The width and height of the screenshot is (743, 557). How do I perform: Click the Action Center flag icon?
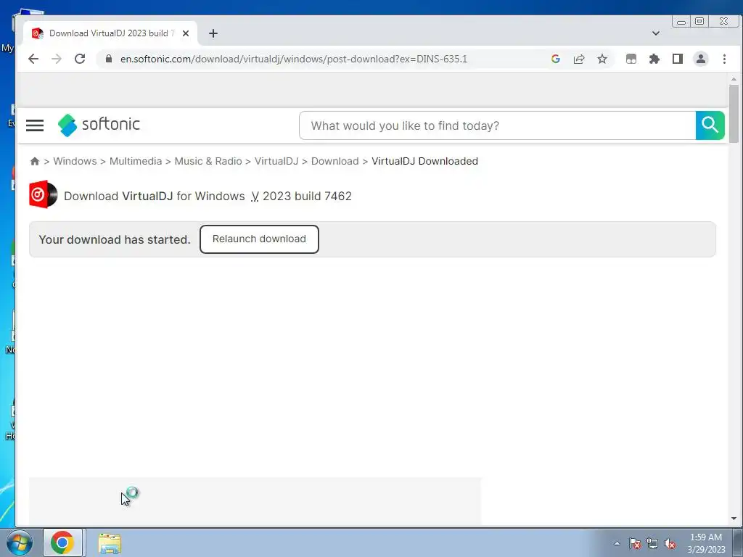[635, 543]
